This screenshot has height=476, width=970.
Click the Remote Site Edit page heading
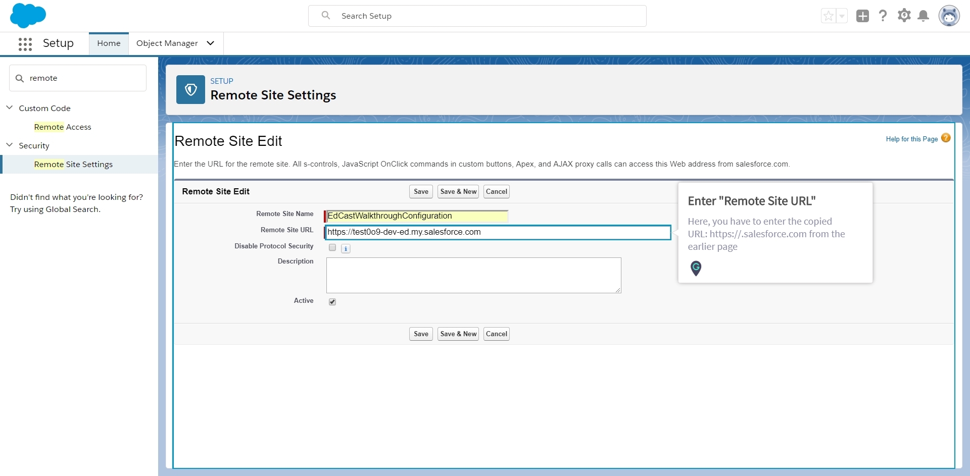click(228, 141)
